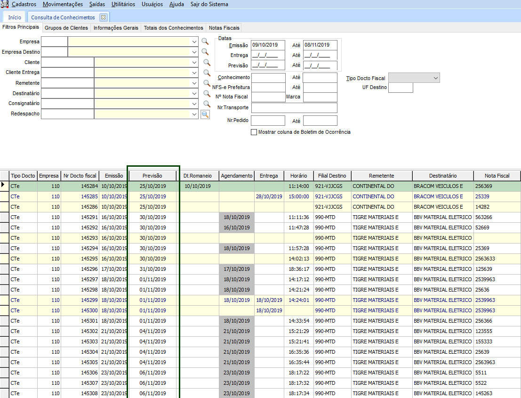Sort by Previsão column header
This screenshot has width=521, height=398.
point(153,176)
